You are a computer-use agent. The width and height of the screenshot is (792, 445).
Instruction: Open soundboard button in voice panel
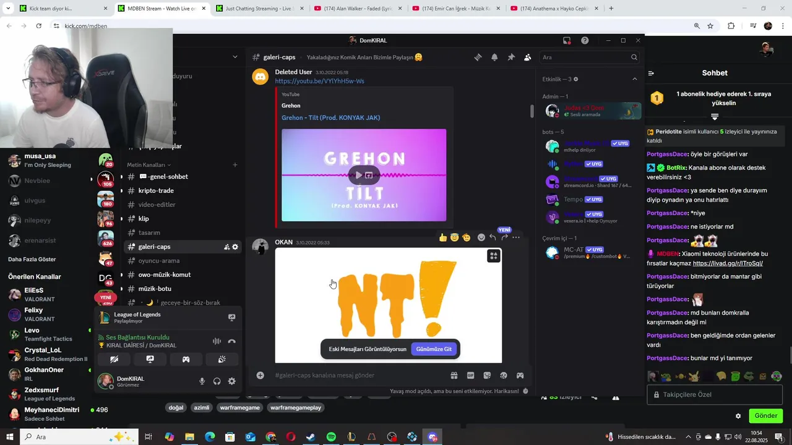(x=222, y=359)
